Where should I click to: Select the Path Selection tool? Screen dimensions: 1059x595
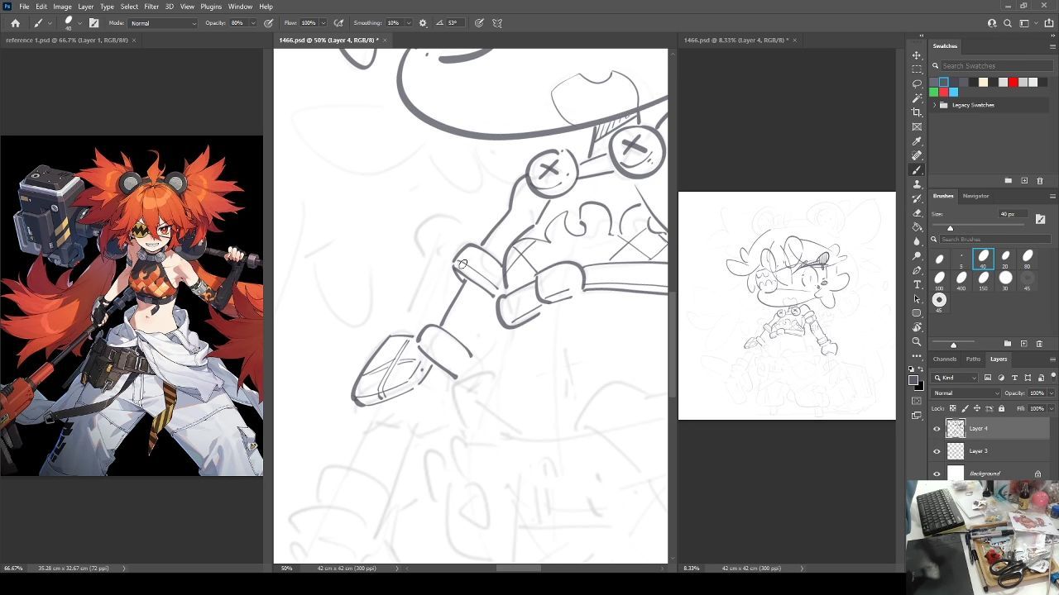pyautogui.click(x=917, y=298)
